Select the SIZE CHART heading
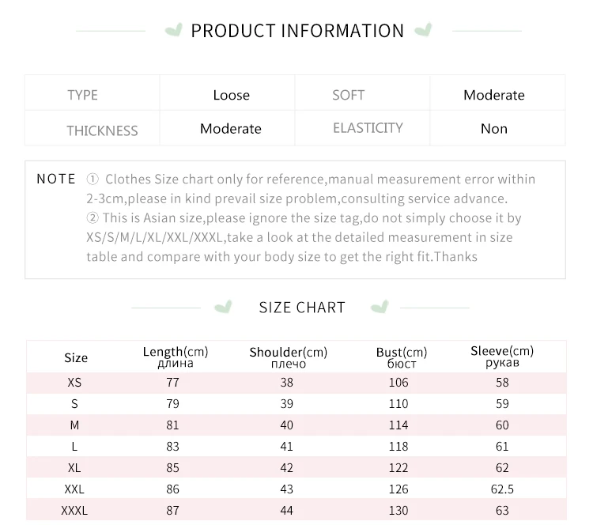The height and width of the screenshot is (525, 593). [302, 308]
